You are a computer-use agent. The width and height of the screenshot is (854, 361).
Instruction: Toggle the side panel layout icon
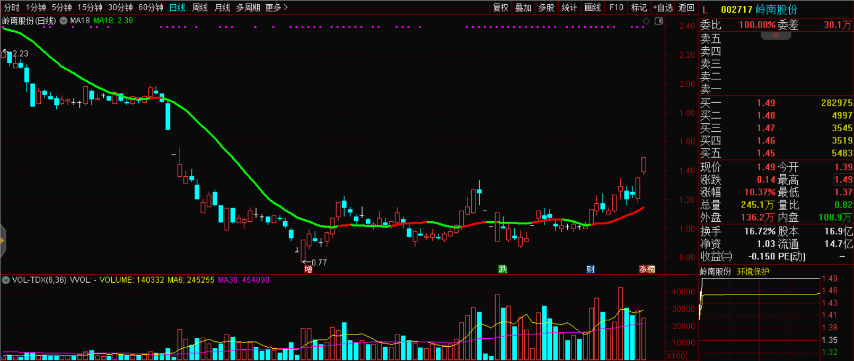[658, 21]
